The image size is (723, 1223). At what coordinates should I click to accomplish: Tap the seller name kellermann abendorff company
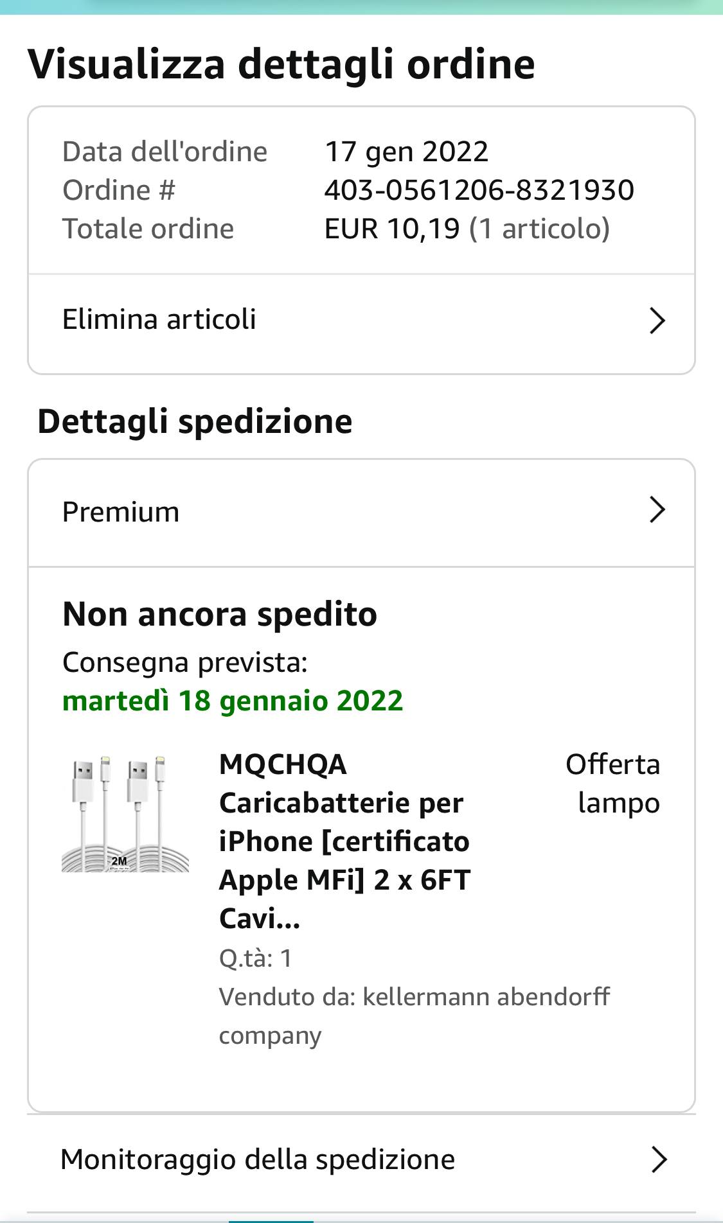click(x=414, y=1015)
